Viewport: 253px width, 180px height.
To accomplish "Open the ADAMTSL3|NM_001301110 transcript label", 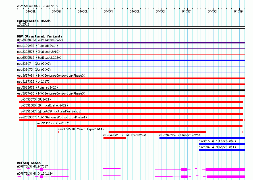I will click(x=35, y=173).
